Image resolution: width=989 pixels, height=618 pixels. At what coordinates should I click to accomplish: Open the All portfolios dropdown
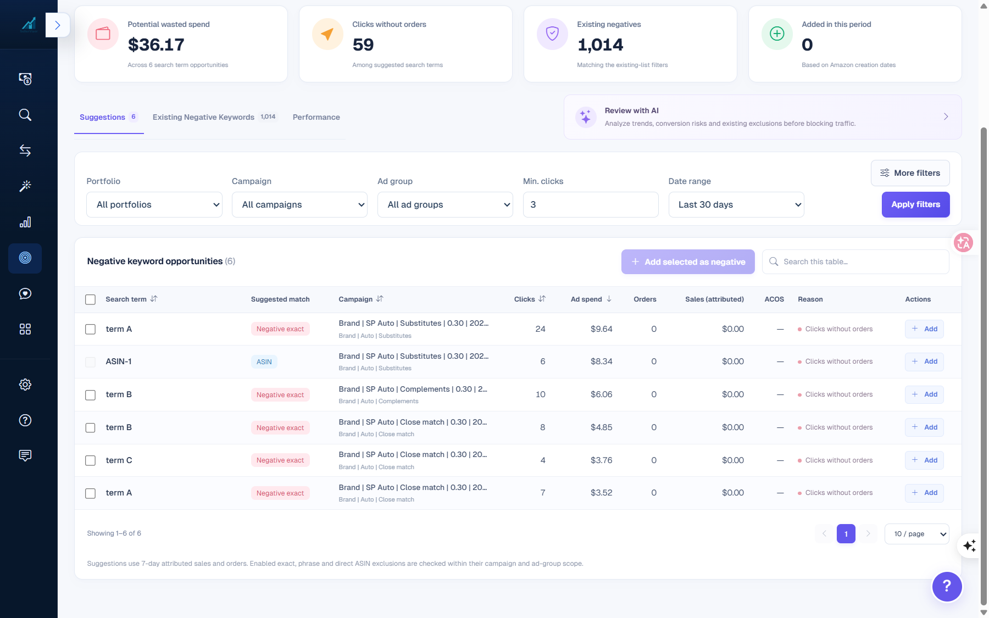(154, 204)
